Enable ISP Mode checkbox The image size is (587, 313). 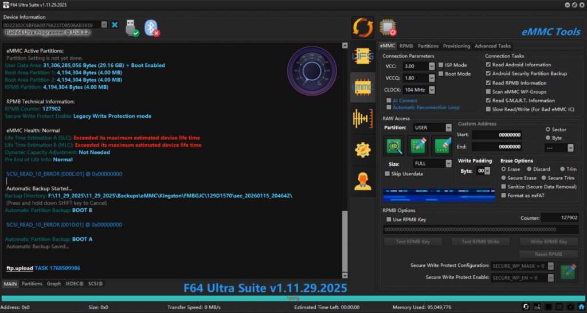(x=441, y=65)
